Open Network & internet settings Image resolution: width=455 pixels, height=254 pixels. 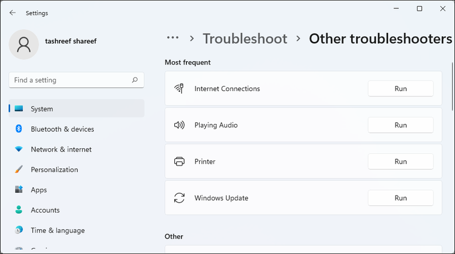click(x=77, y=149)
